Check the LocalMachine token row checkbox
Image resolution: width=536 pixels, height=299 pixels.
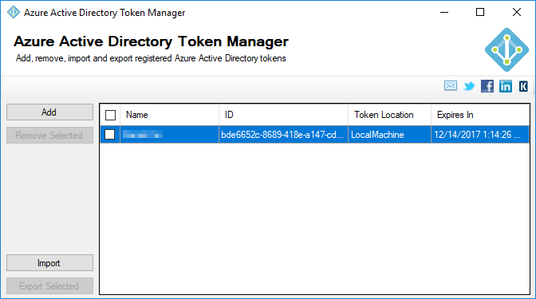(110, 135)
